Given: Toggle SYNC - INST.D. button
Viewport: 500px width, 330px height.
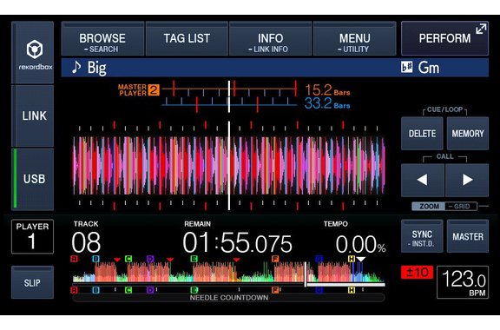Looking at the screenshot, I should click(x=422, y=236).
